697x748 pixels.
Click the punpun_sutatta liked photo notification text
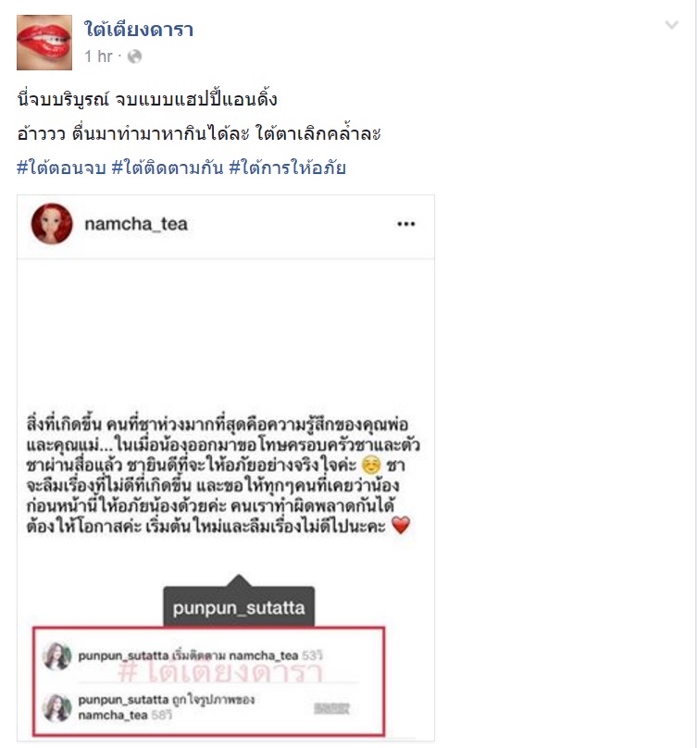(167, 707)
